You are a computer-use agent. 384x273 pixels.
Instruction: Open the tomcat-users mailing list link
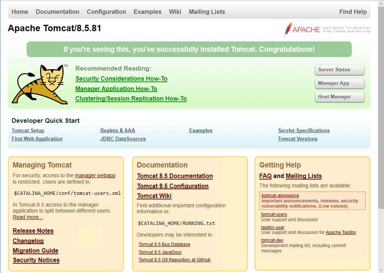point(274,214)
